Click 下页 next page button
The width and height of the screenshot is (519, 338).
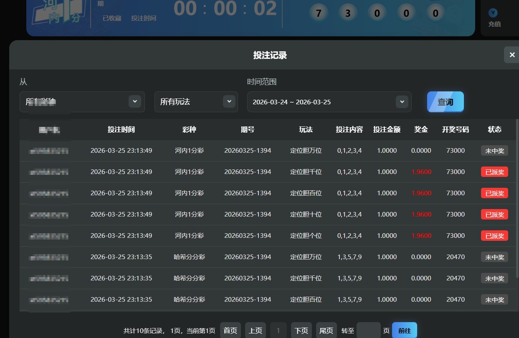click(301, 330)
